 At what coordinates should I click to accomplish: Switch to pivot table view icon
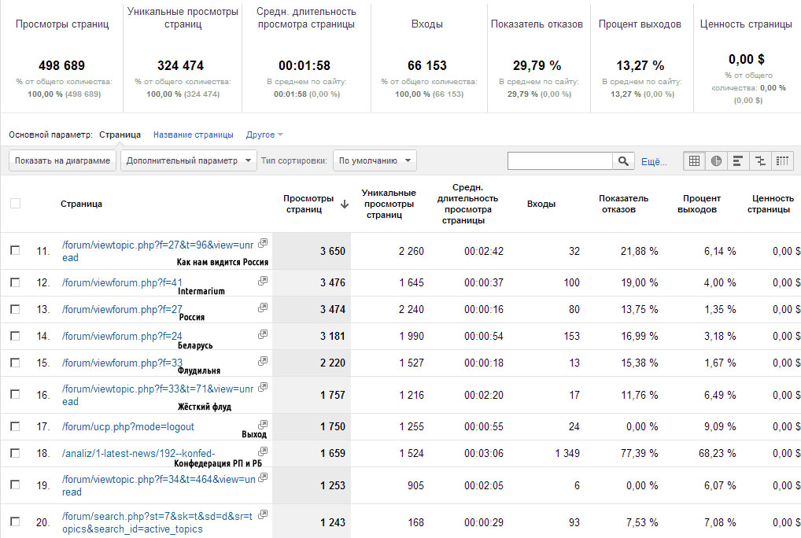782,160
